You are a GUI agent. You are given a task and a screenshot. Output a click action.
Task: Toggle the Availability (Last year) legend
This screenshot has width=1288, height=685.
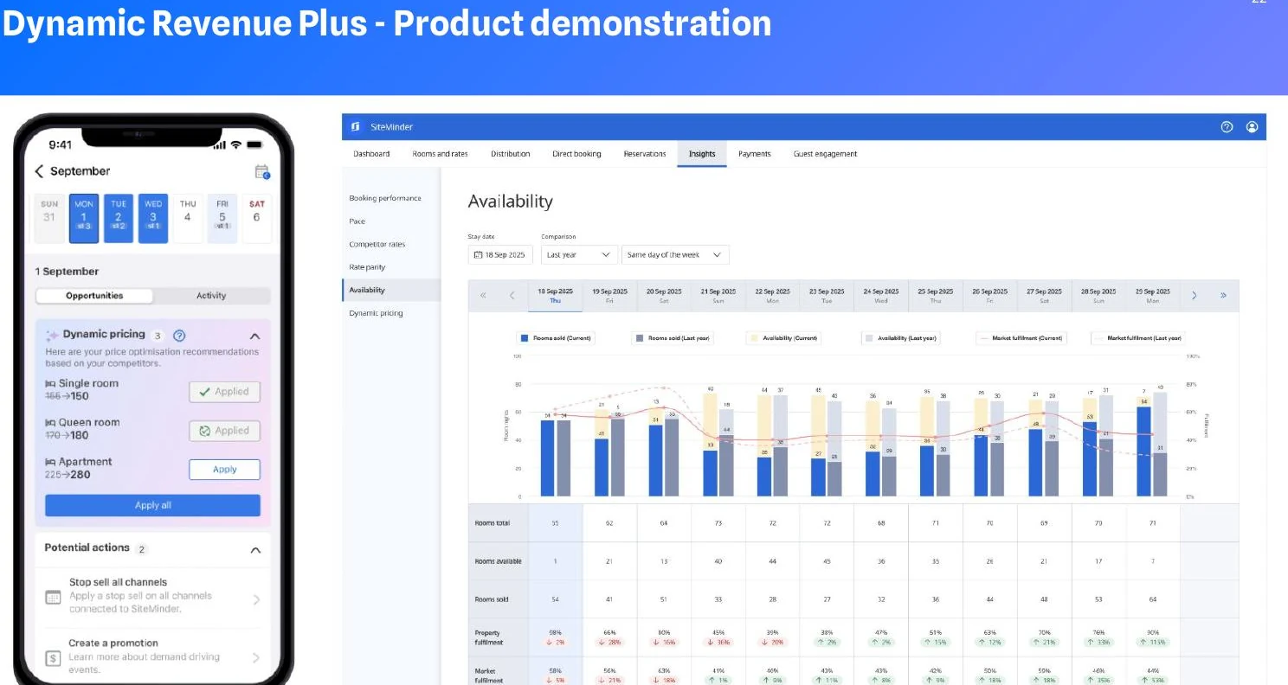tap(900, 338)
